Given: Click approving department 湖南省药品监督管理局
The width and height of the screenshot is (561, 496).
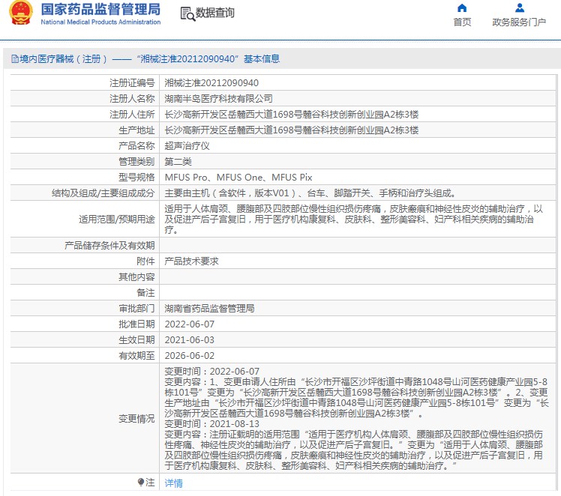Looking at the screenshot, I should coord(209,309).
